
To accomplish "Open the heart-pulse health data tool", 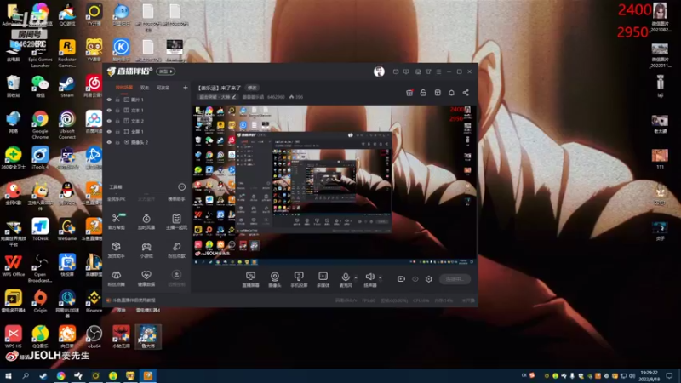I will pyautogui.click(x=146, y=275).
